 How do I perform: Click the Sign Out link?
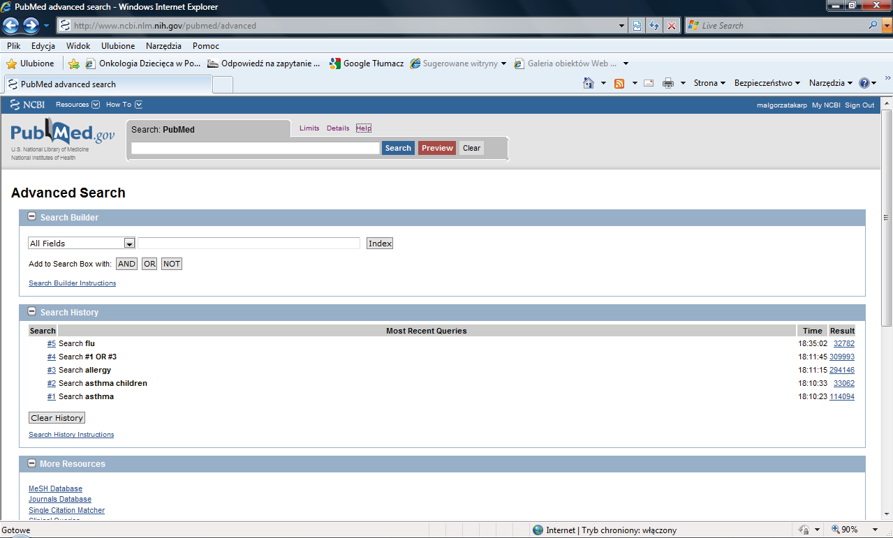tap(859, 105)
